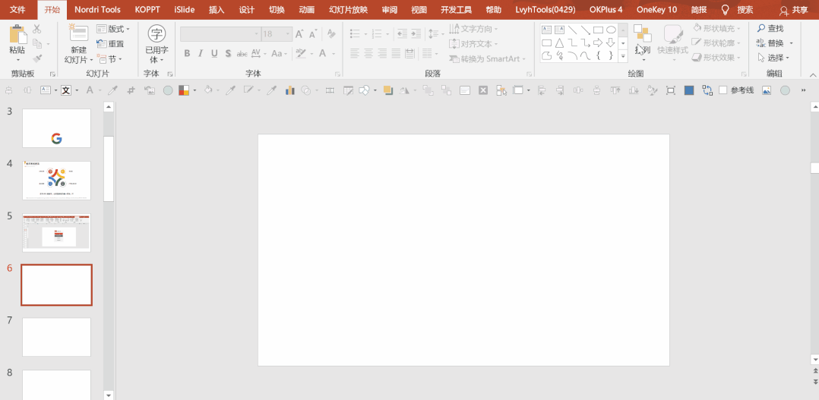Open the 版式 layout dropdown
Image resolution: width=819 pixels, height=400 pixels.
coord(113,29)
